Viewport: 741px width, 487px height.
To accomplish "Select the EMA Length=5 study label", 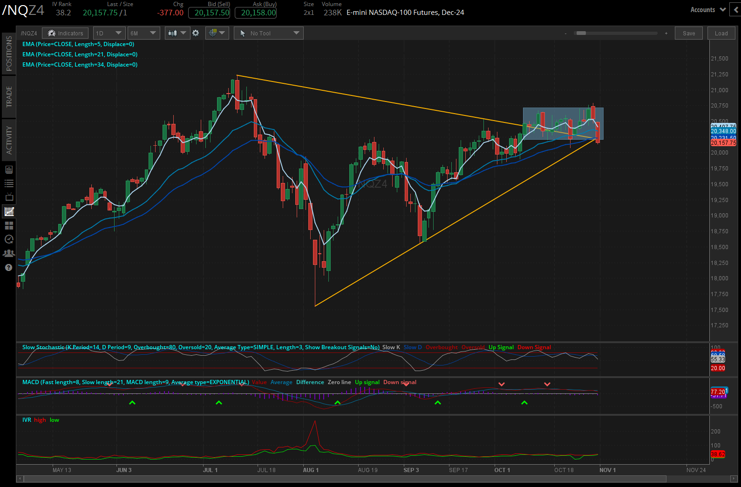I will 78,44.
